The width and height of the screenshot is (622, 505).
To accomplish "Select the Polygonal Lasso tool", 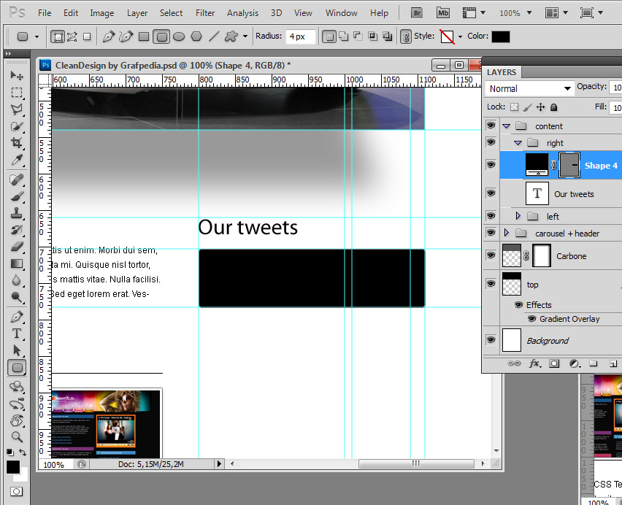I will point(17,109).
